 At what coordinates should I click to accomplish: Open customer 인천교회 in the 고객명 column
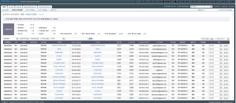tap(59, 91)
